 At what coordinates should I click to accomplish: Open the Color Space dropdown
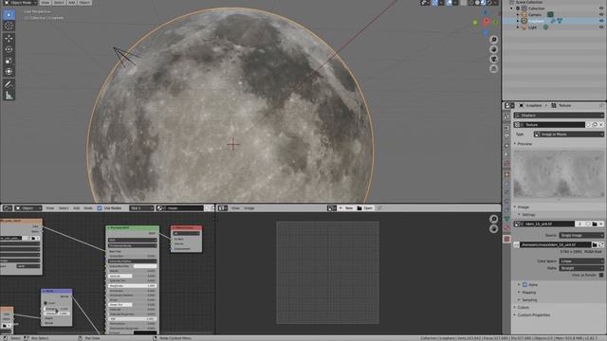[x=581, y=261]
